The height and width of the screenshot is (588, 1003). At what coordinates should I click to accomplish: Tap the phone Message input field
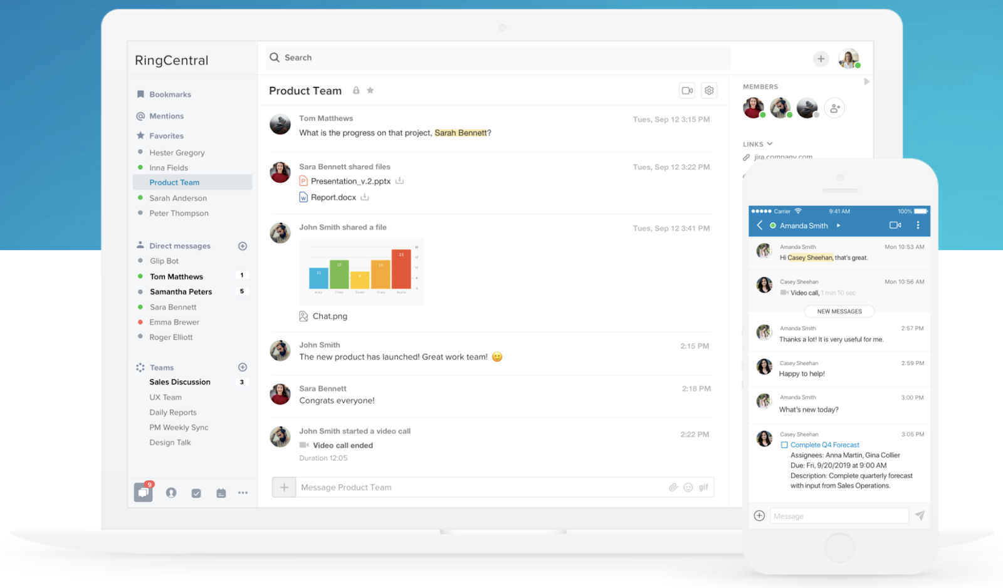coord(839,516)
